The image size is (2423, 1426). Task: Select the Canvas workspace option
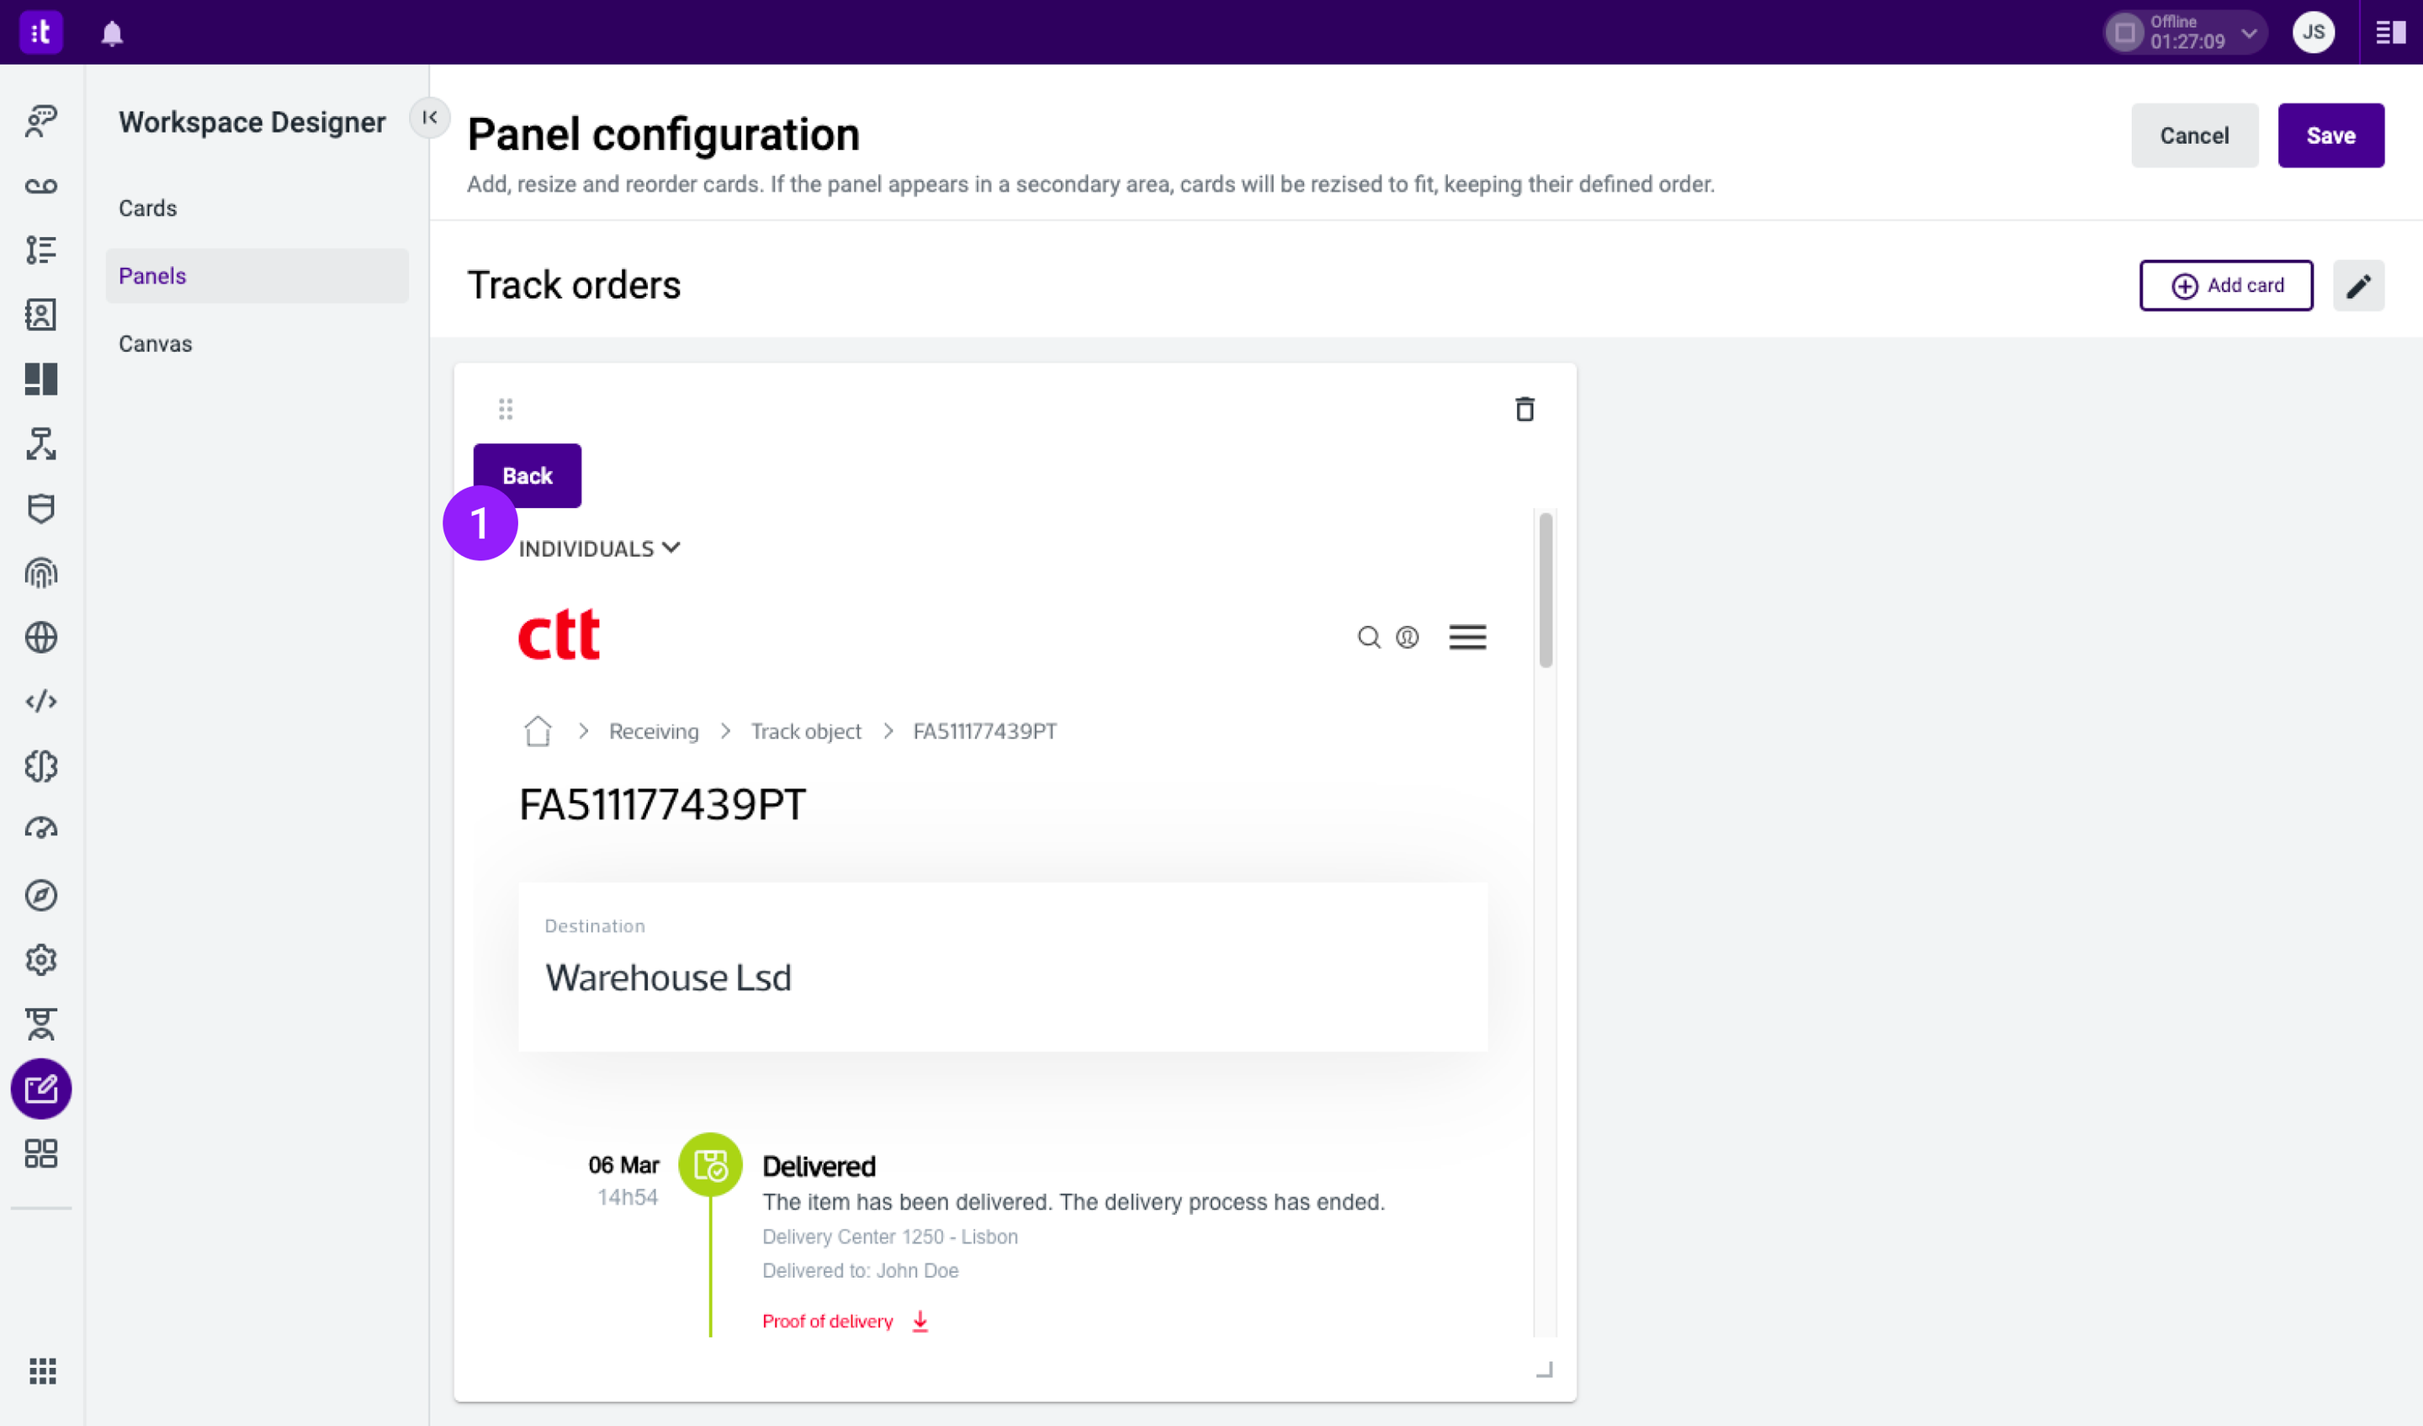click(155, 343)
